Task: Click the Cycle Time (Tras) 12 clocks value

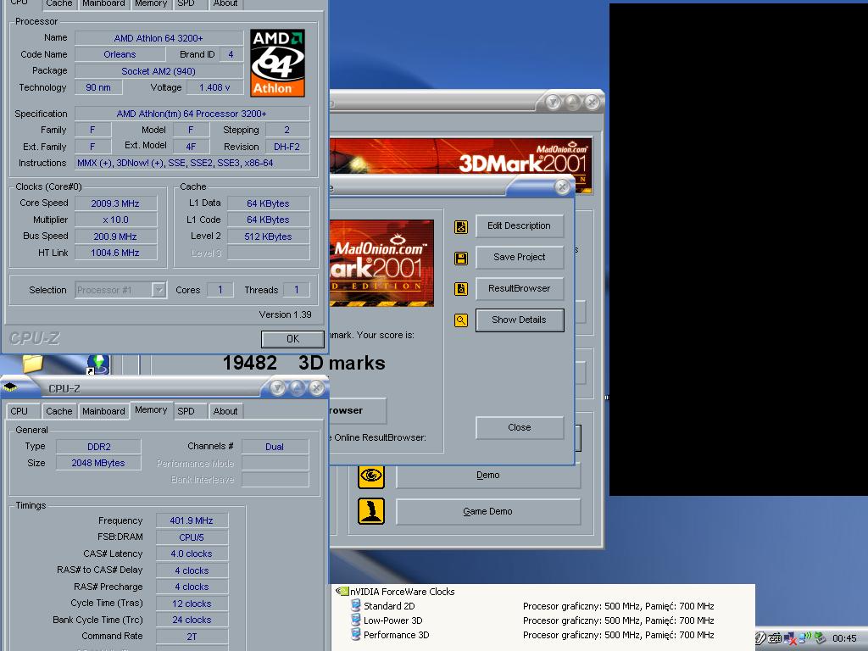Action: [x=192, y=604]
